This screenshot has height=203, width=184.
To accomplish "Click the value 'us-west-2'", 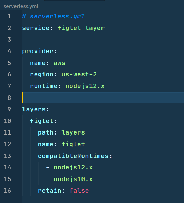I will 79,74.
